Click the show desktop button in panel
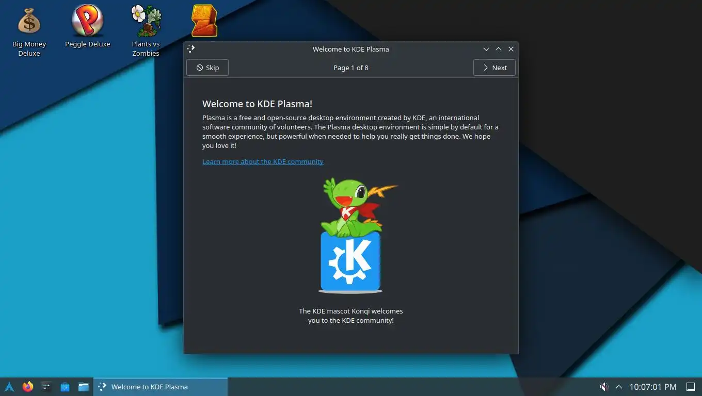Image resolution: width=702 pixels, height=396 pixels. pyautogui.click(x=690, y=387)
